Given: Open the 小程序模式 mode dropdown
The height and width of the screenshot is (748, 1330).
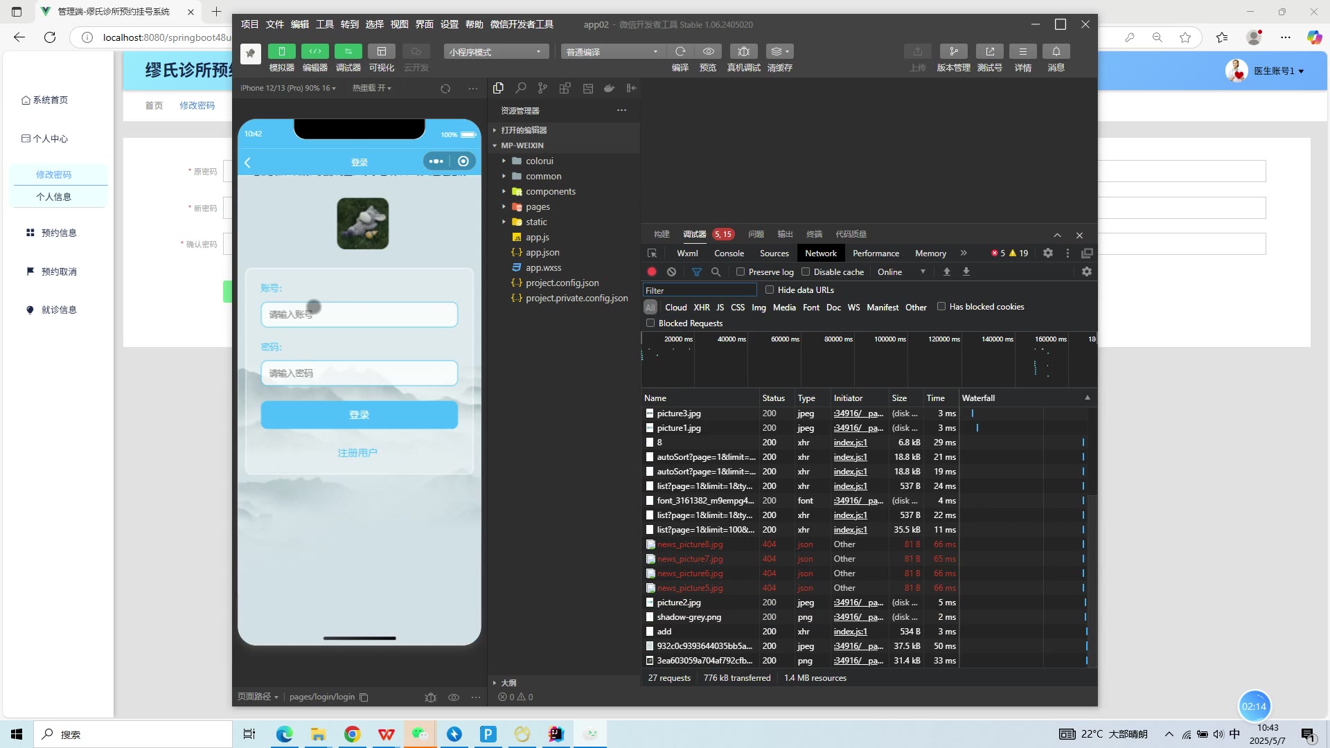Looking at the screenshot, I should click(x=496, y=52).
